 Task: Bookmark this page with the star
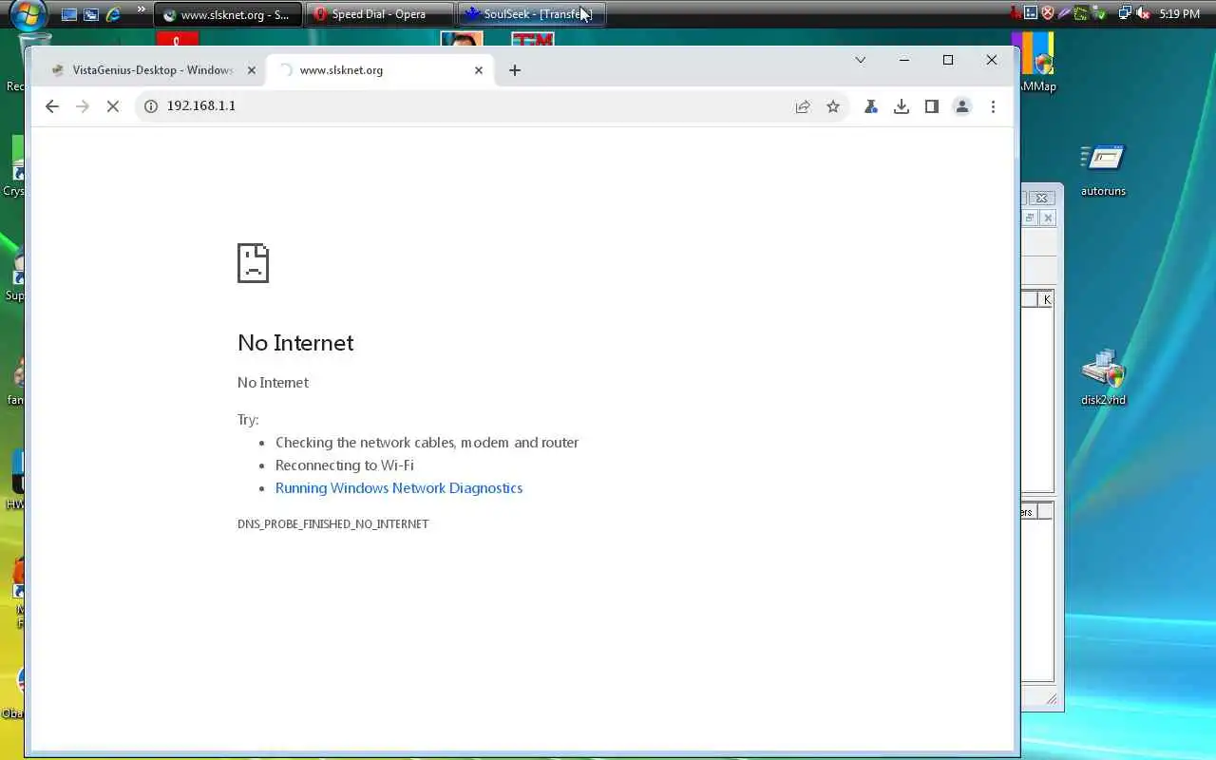(833, 106)
